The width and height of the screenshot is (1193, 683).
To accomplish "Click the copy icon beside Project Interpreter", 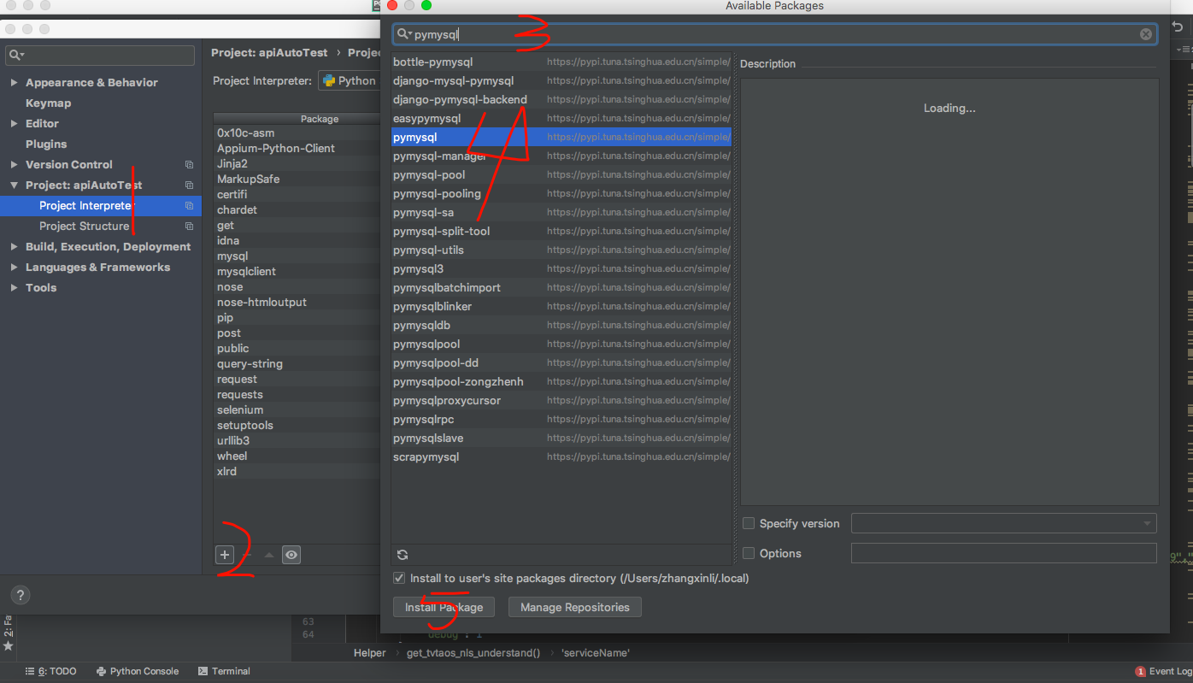I will point(189,206).
